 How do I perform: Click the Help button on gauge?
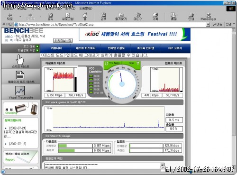pos(131,63)
